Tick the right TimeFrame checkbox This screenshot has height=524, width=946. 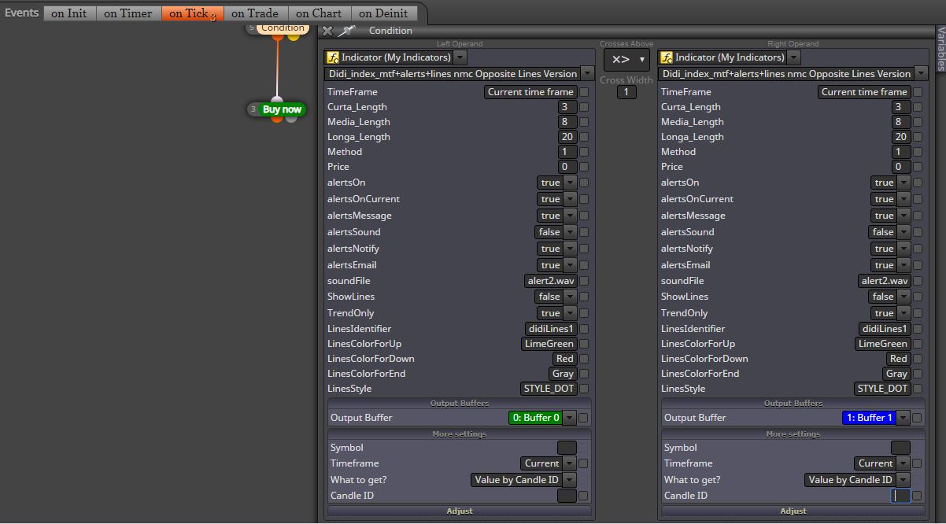point(918,92)
